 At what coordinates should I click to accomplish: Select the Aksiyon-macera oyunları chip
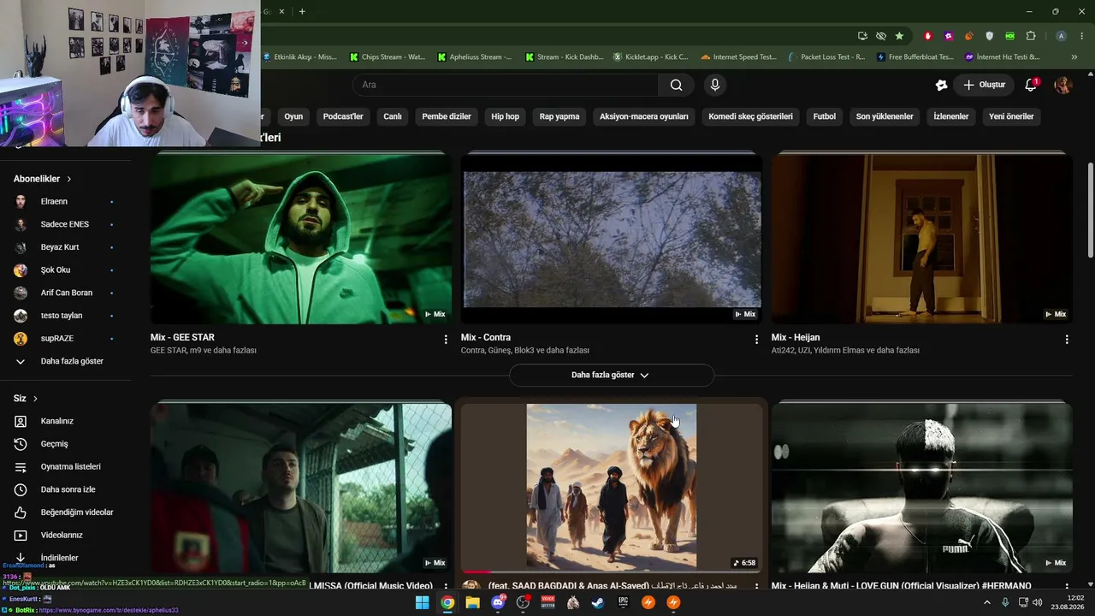[644, 116]
